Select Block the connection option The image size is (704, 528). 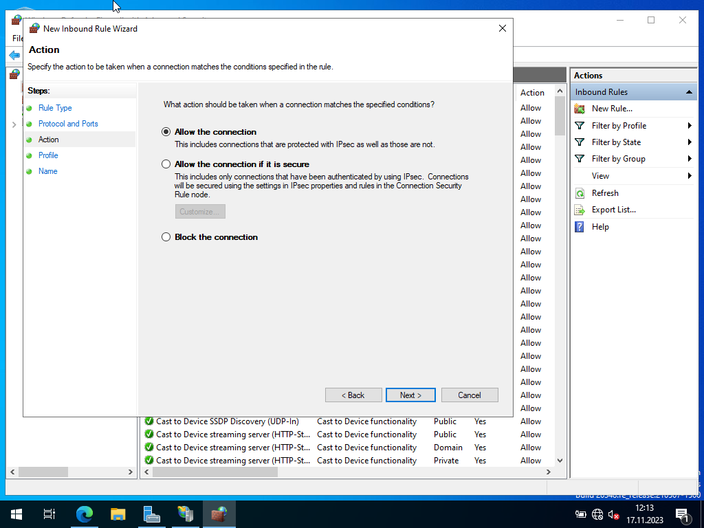[166, 237]
